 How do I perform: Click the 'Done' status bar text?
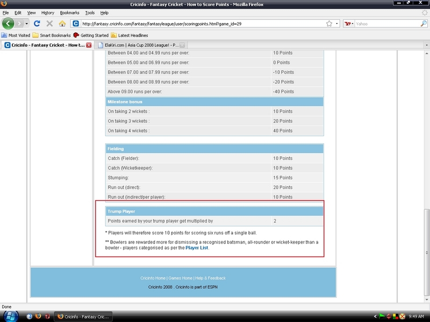pyautogui.click(x=6, y=307)
